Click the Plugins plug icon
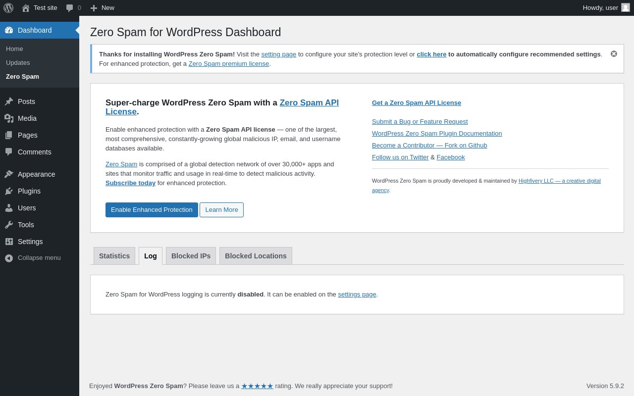634x396 pixels. click(x=9, y=191)
